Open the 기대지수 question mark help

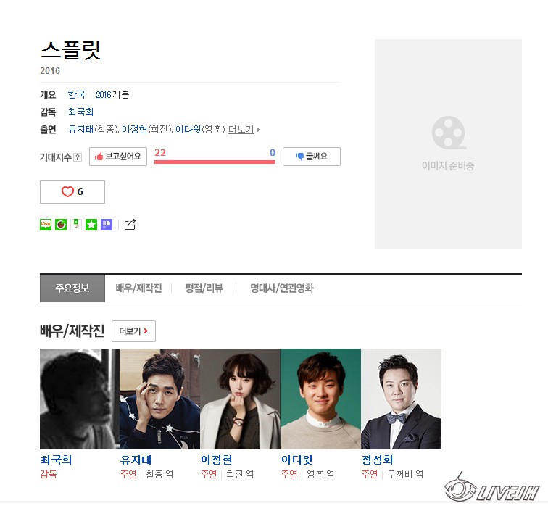[78, 157]
